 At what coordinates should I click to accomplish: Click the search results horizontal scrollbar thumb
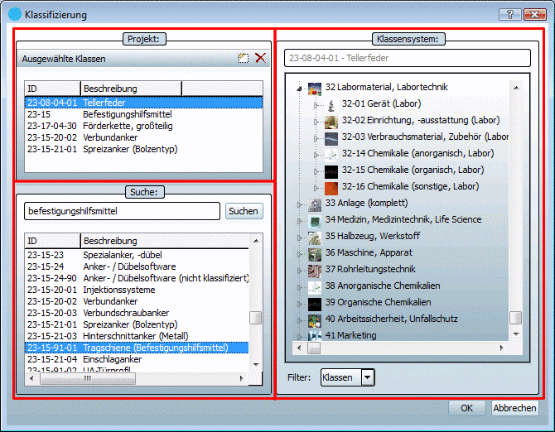tap(88, 378)
